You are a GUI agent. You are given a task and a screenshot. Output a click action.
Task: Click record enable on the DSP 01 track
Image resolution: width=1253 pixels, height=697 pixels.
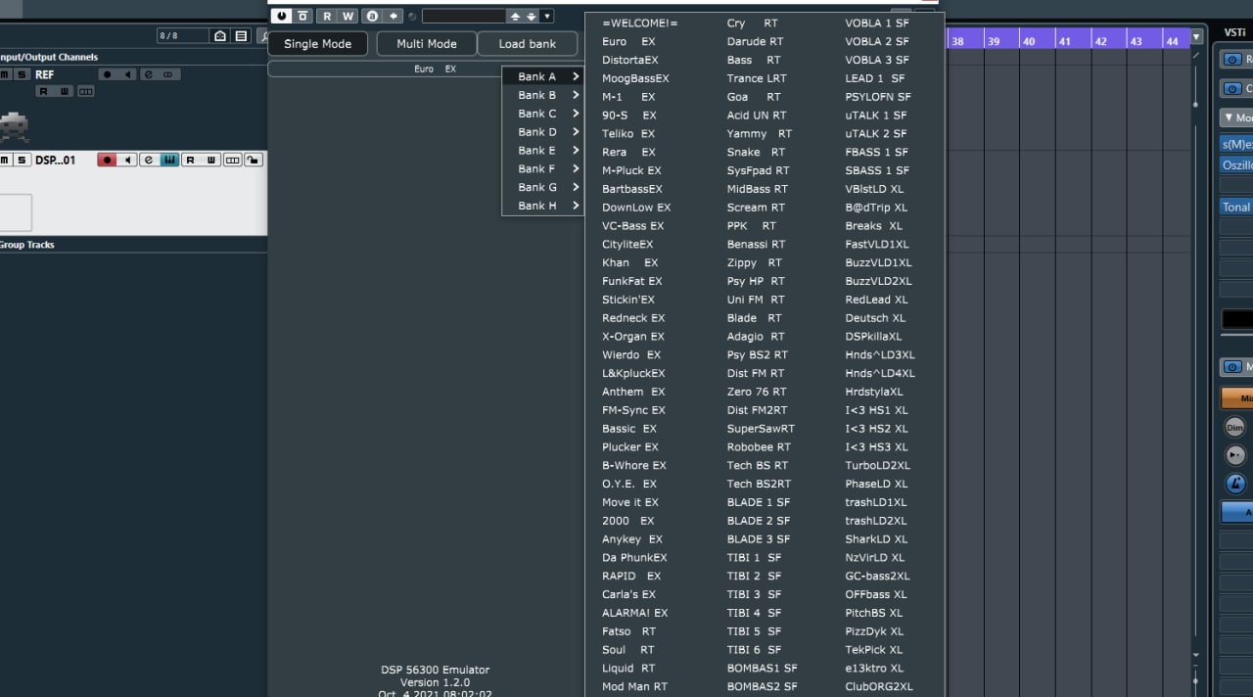point(108,160)
